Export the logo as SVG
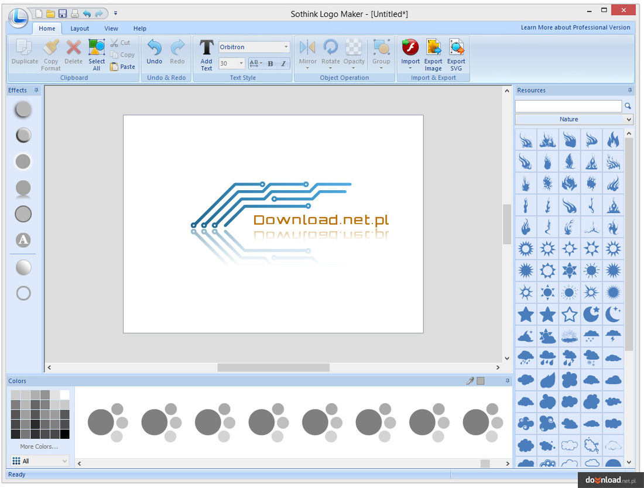 coord(456,55)
